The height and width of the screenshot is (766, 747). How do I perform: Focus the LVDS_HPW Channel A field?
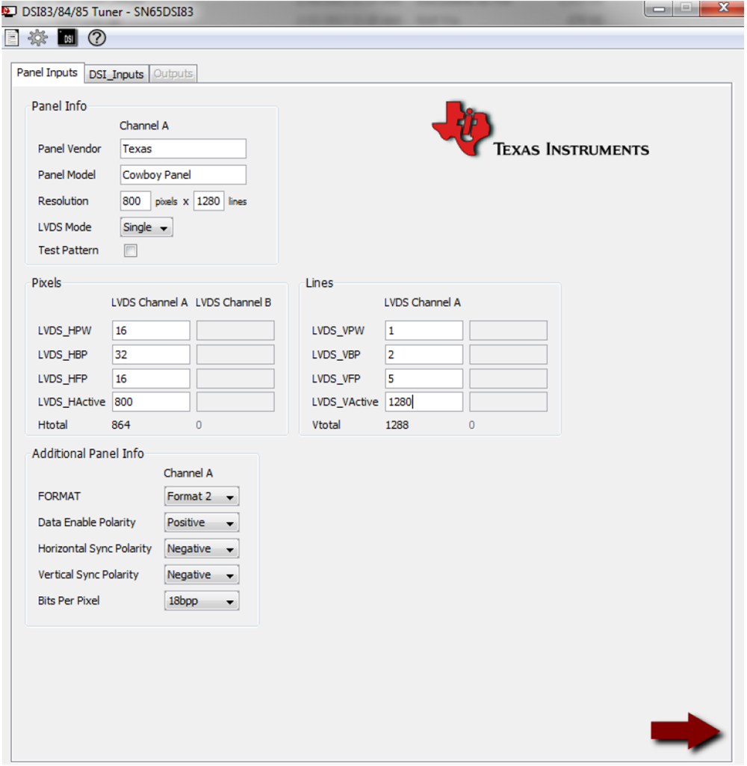pyautogui.click(x=151, y=330)
